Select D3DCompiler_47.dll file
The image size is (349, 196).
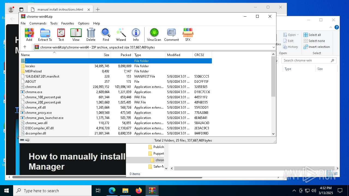(x=116, y=128)
